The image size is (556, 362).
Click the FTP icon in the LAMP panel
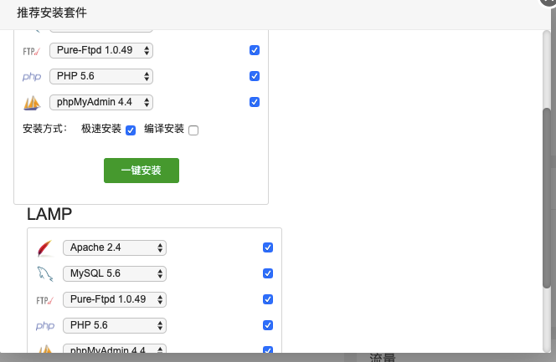pos(44,300)
